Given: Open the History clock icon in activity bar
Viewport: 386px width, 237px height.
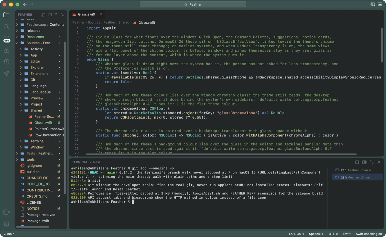Looking at the screenshot, I should [6, 62].
